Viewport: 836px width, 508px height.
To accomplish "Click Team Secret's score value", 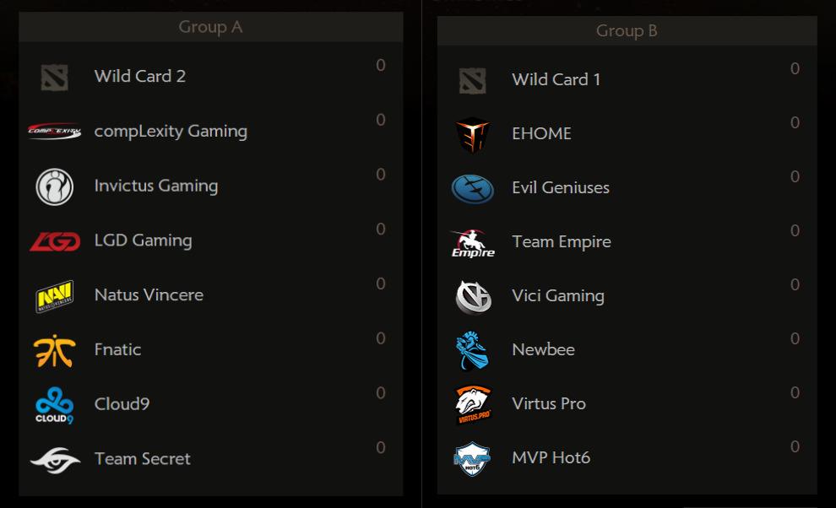I will (x=380, y=447).
